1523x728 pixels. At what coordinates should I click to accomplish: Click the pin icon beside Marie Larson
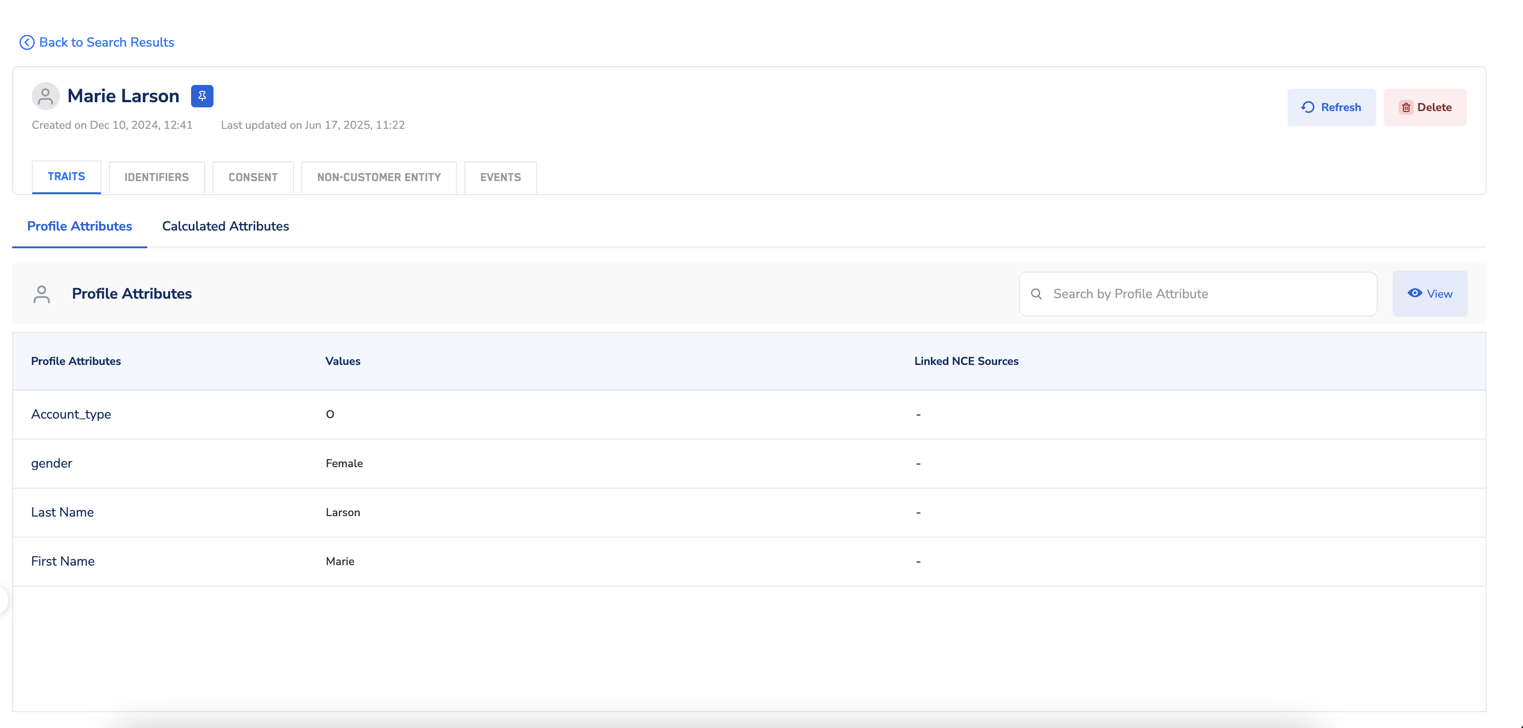point(202,96)
